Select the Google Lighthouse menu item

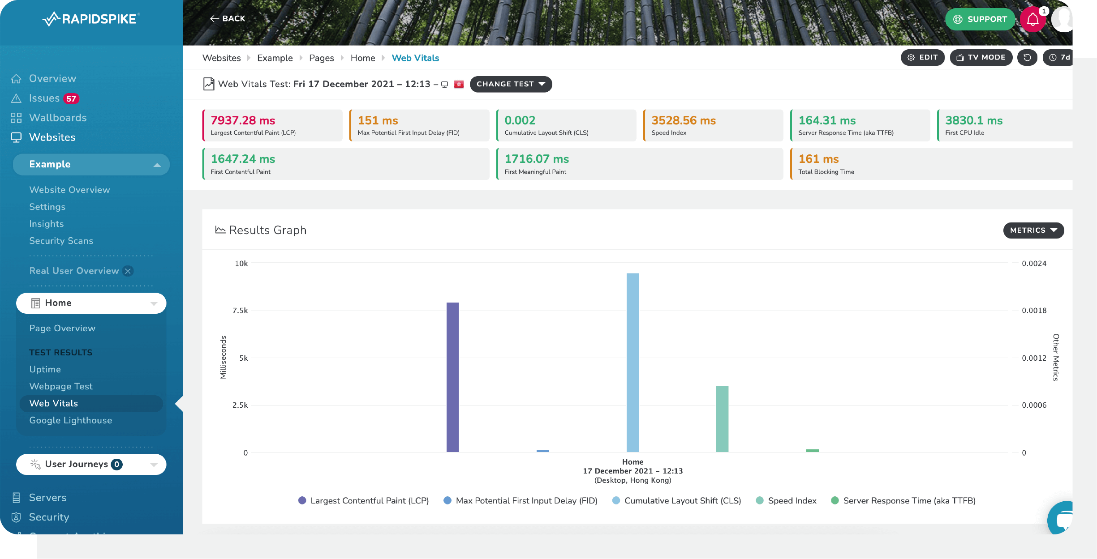(71, 420)
